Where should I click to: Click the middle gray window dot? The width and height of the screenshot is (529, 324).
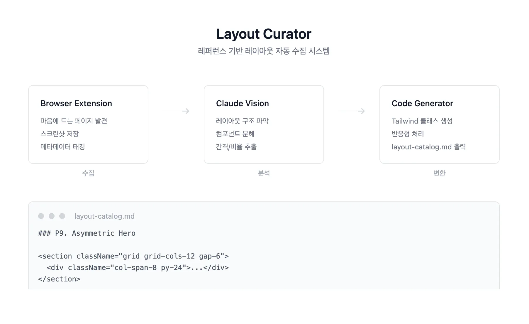[x=52, y=216]
